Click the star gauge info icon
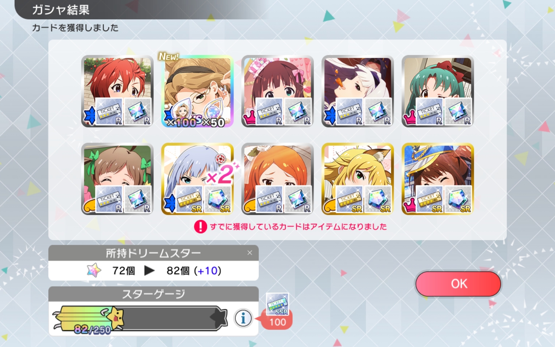Viewport: 555px width, 347px height. [243, 318]
